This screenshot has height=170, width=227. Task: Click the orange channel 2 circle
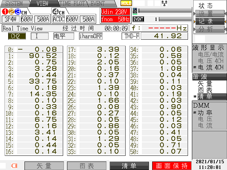pos(11,12)
